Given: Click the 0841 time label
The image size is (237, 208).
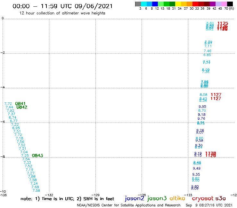Looking at the screenshot, I should [x=20, y=104].
